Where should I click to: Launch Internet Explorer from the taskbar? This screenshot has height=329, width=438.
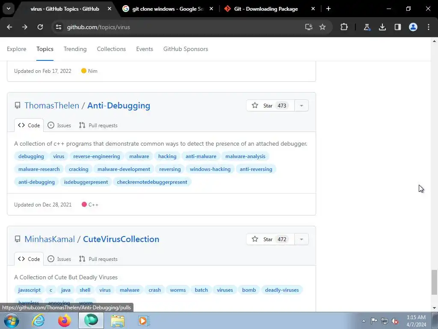pos(38,320)
